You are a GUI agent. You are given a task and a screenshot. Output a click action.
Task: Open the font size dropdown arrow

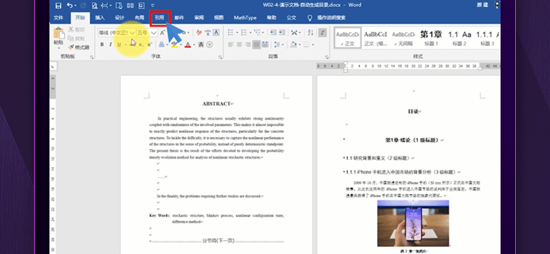[154, 33]
